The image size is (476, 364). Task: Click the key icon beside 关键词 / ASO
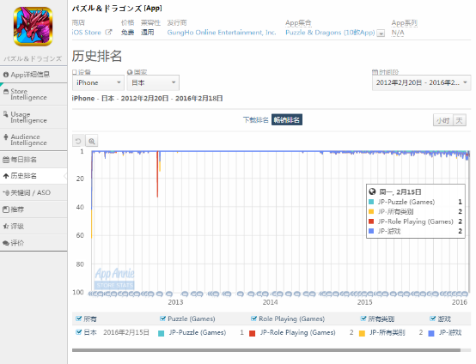(x=6, y=192)
